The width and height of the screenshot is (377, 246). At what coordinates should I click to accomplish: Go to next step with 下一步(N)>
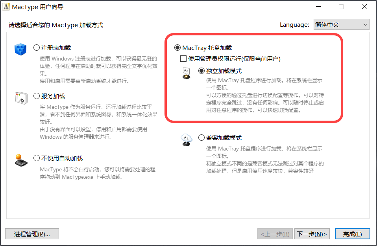coord(312,234)
